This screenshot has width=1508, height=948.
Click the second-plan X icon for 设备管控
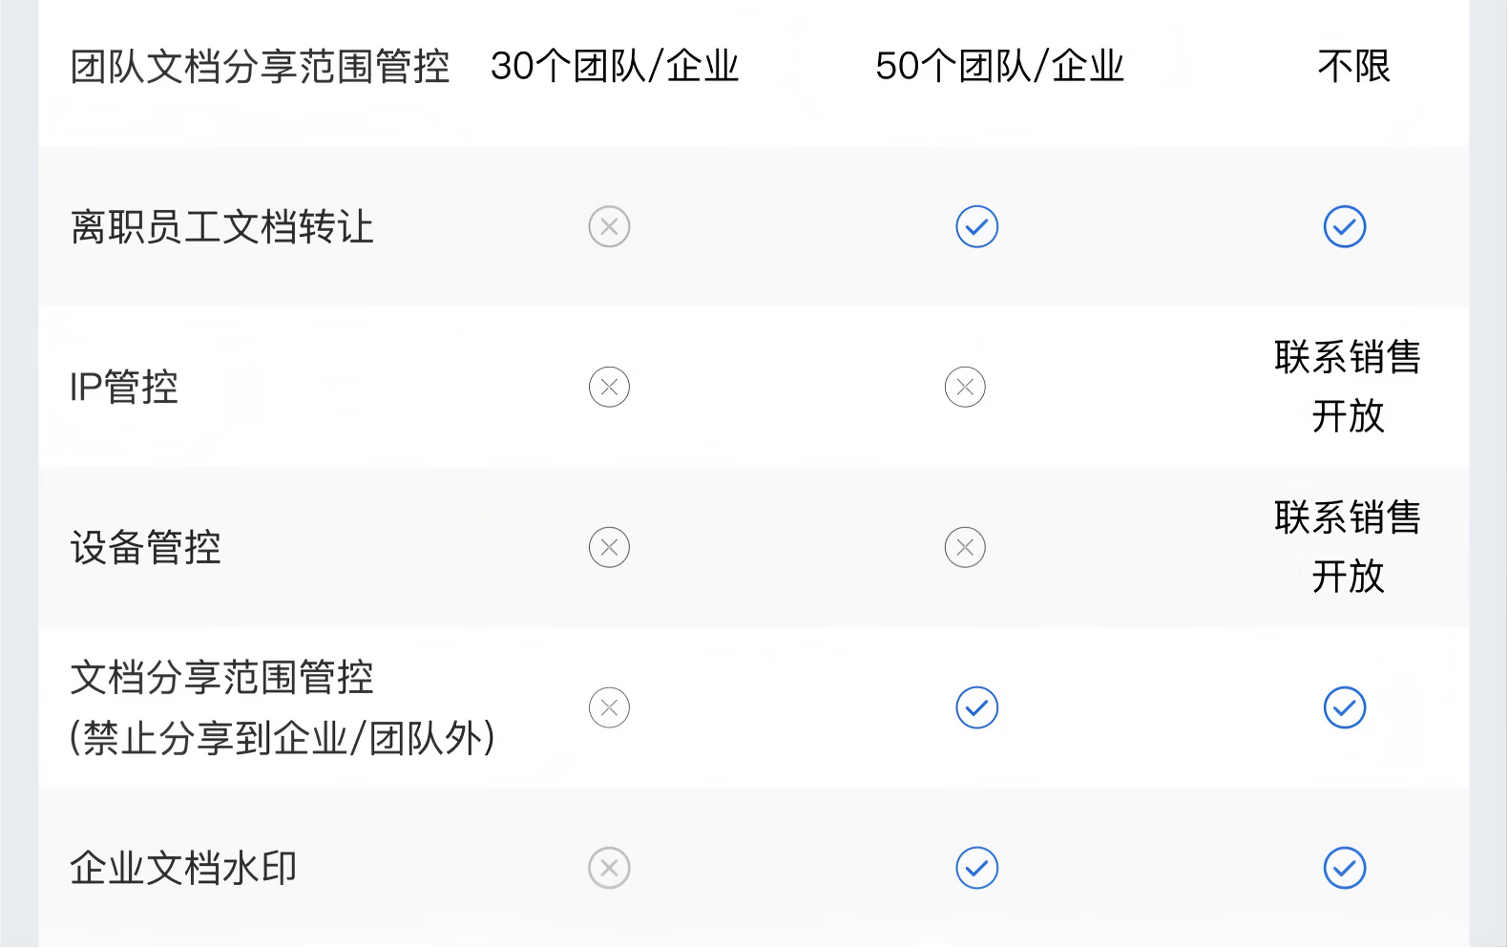tap(965, 548)
